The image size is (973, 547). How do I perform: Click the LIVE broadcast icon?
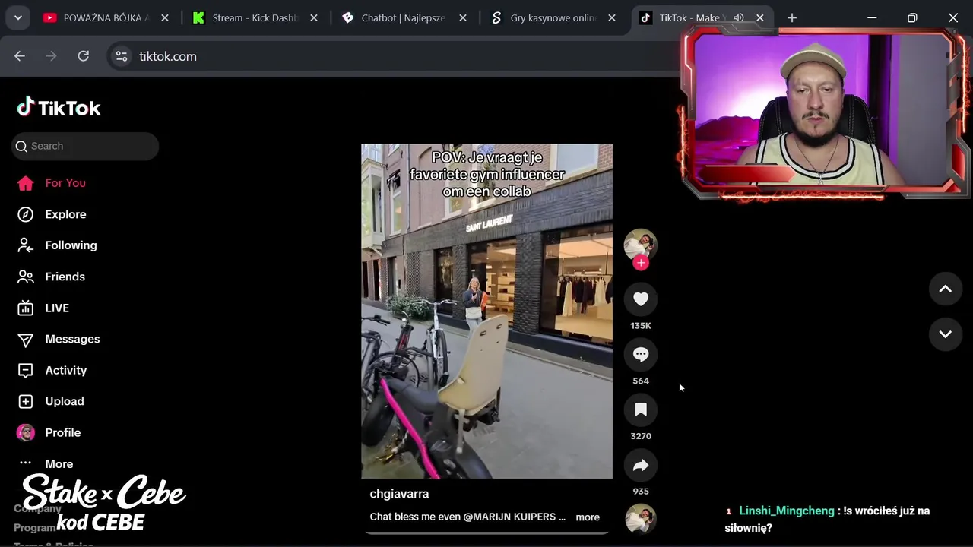(26, 308)
